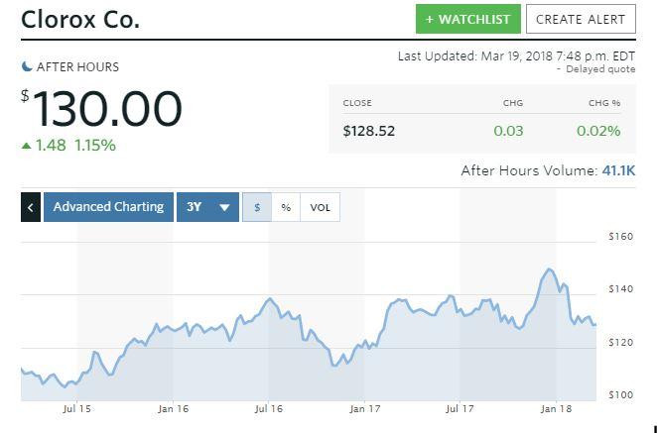657x433 pixels.
Task: Click the $140 price axis label
Action: click(x=621, y=289)
